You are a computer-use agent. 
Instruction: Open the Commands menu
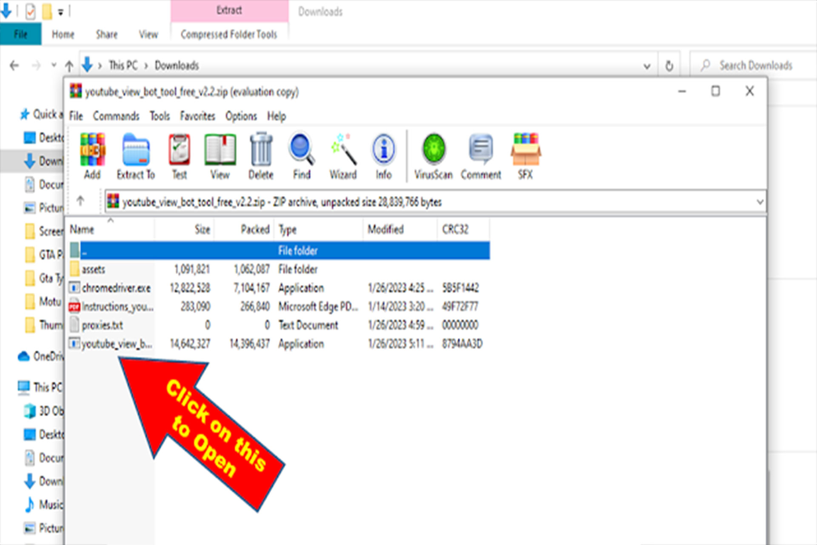[x=116, y=116]
